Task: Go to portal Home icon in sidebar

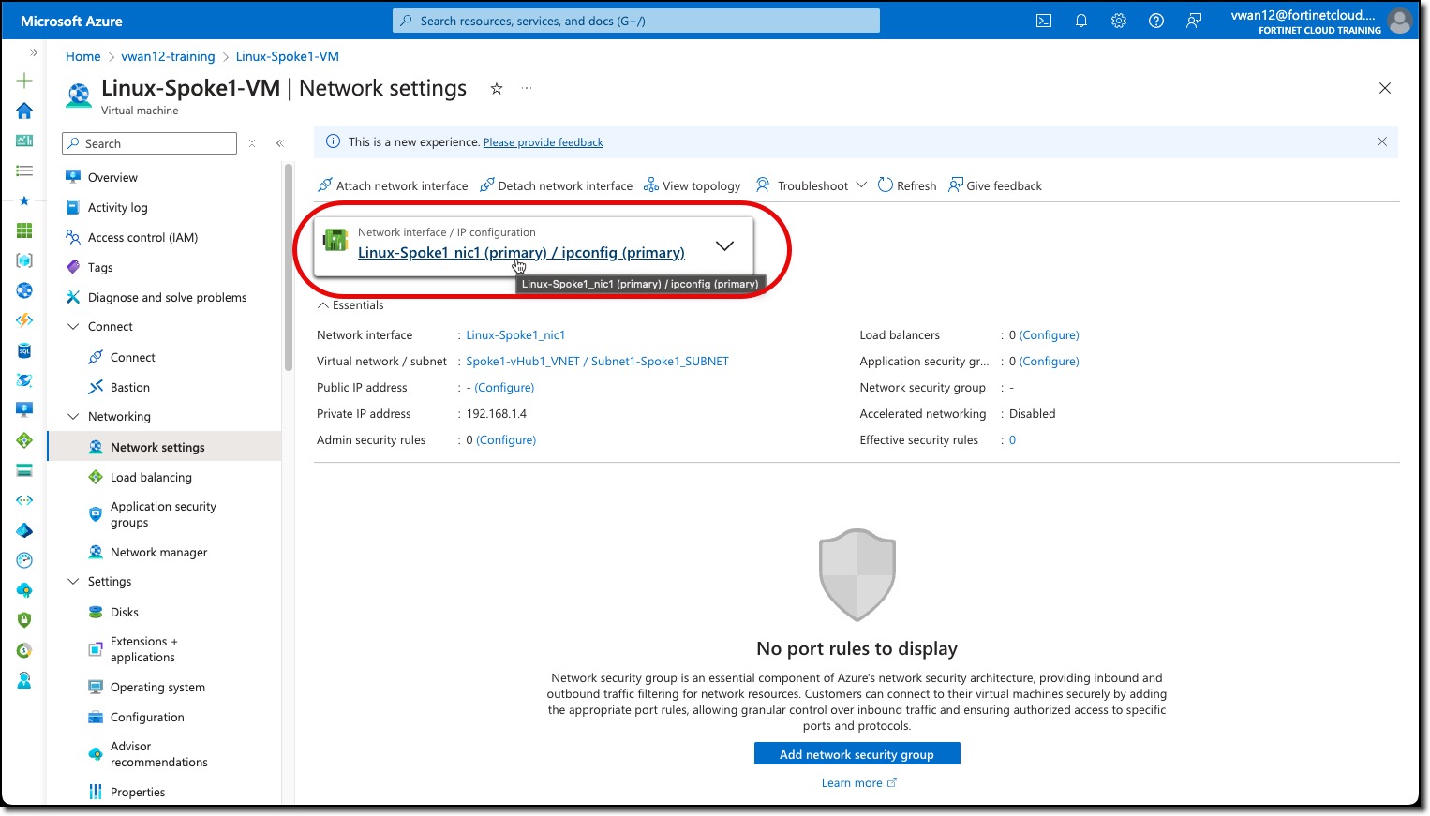Action: tap(24, 111)
